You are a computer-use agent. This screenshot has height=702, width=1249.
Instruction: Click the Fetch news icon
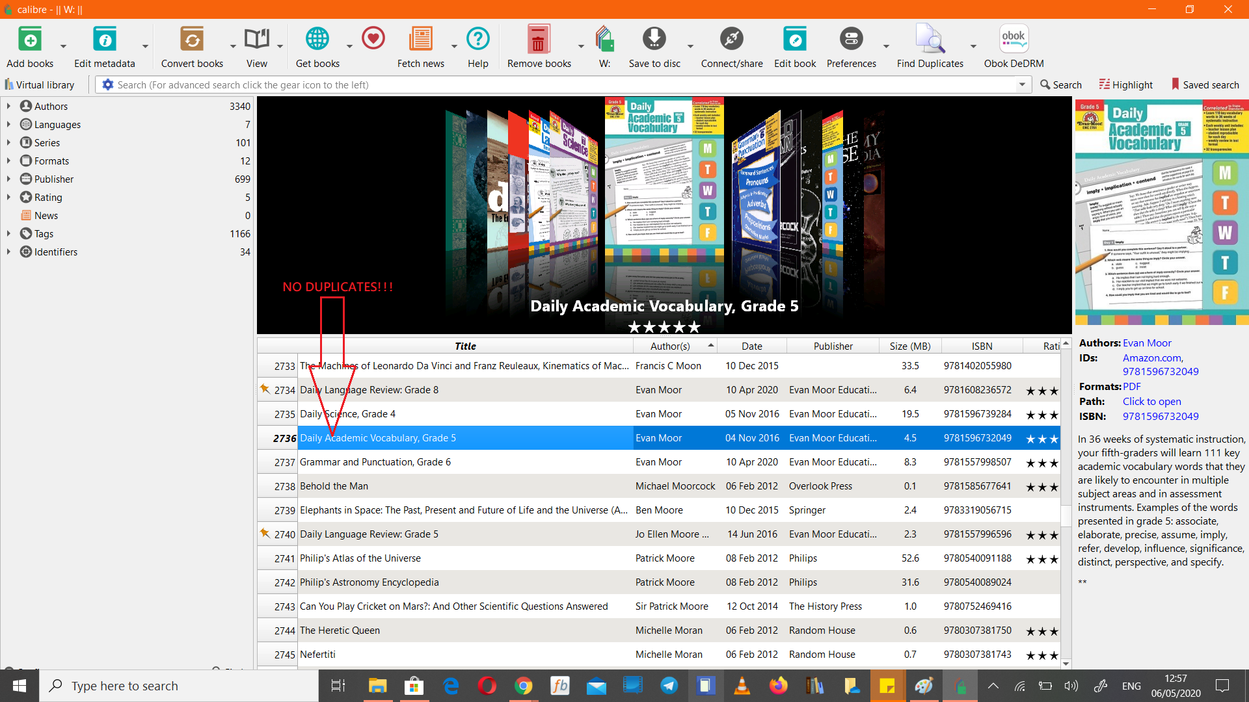pos(420,40)
